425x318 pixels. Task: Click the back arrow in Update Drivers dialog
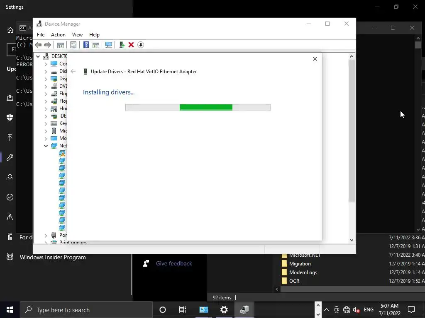(73, 71)
